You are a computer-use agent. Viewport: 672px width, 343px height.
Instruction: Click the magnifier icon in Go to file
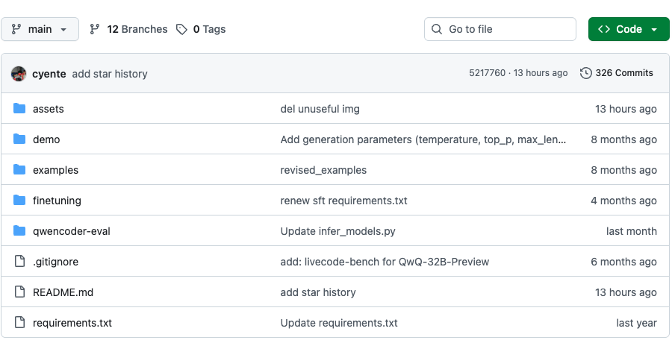click(437, 29)
